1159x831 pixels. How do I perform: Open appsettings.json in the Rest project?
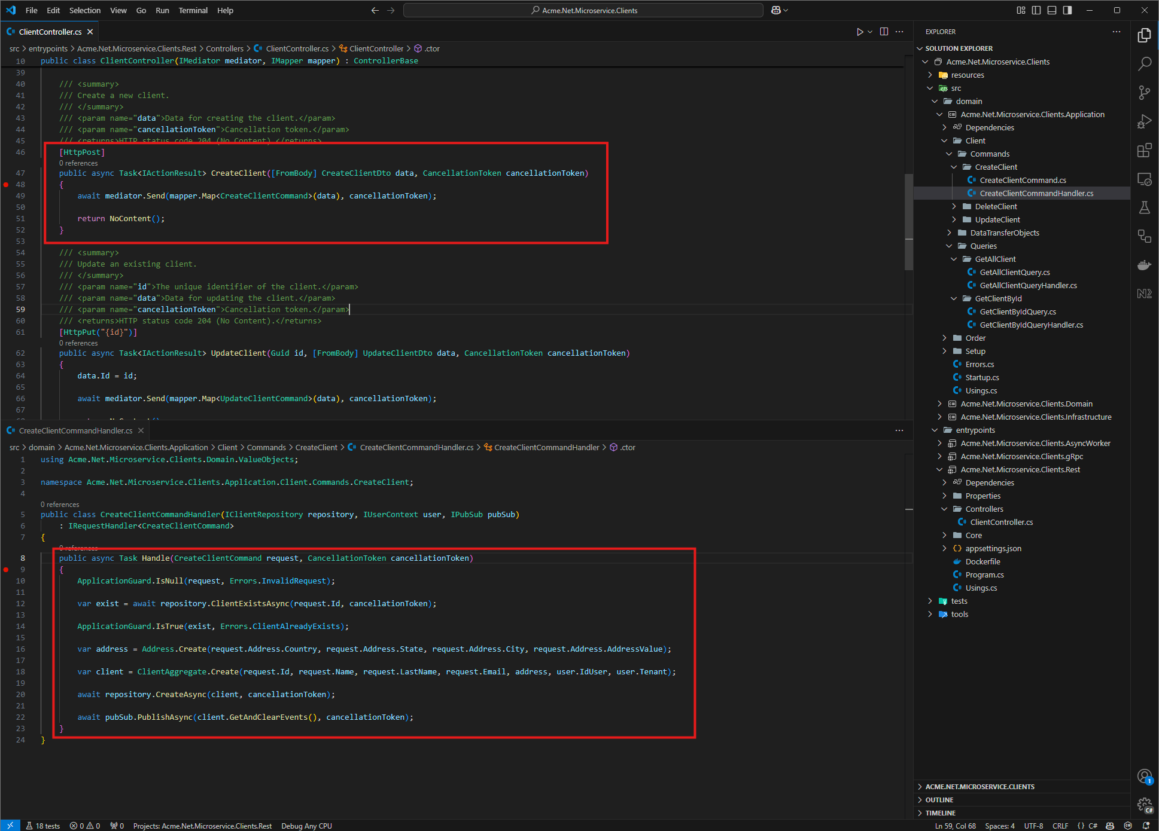[x=993, y=548]
